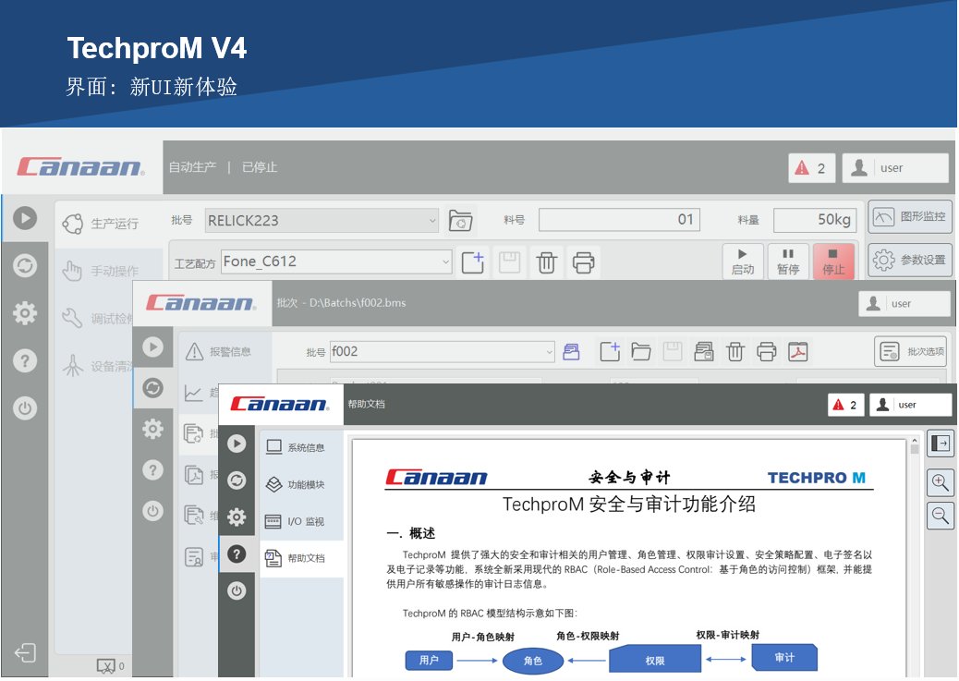The width and height of the screenshot is (959, 681).
Task: Click the logout icon in the back window sidebar
Action: [x=25, y=653]
